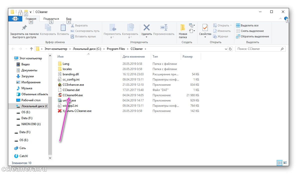Image resolution: width=297 pixels, height=174 pixels.
Task: Switch to the Главная tab
Action: click(31, 19)
